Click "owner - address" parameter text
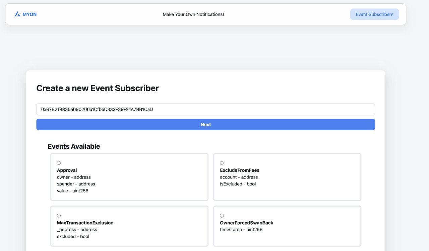429x251 pixels. (74, 177)
